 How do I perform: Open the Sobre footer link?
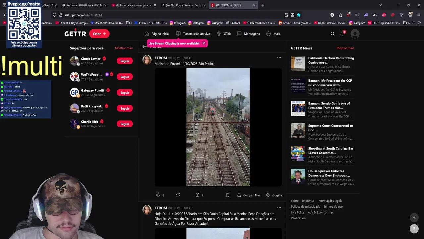(x=295, y=201)
